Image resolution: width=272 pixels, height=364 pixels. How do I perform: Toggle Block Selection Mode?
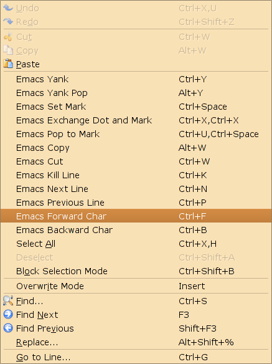coord(136,271)
